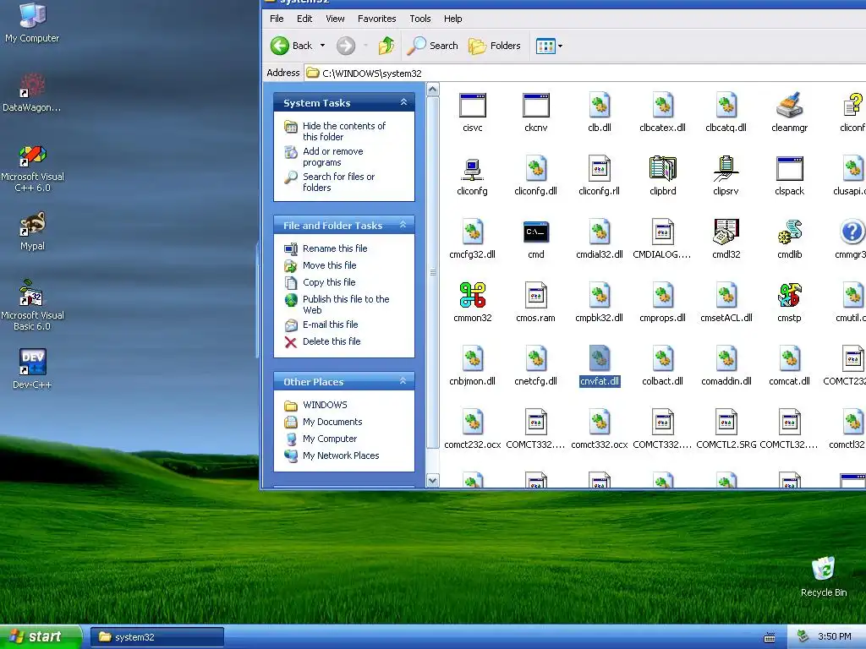Click the task pane scroll down arrow
Screen dimensions: 866x649
click(432, 481)
